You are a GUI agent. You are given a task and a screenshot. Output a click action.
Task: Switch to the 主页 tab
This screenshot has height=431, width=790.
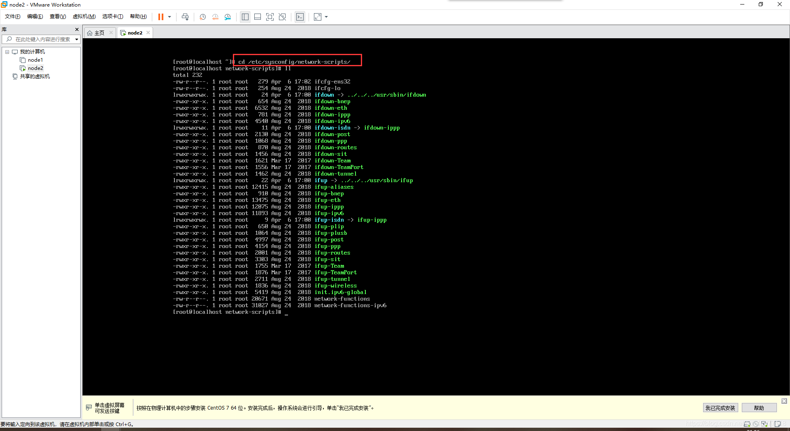pyautogui.click(x=99, y=33)
